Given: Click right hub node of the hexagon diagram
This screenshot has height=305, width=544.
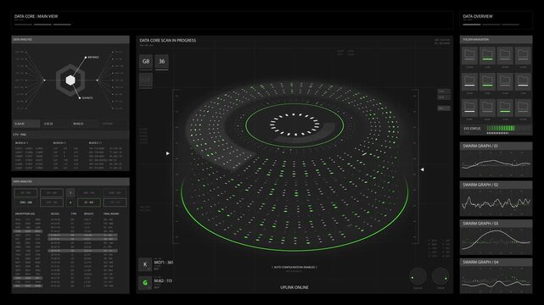Looking at the screenshot, I should (x=97, y=80).
